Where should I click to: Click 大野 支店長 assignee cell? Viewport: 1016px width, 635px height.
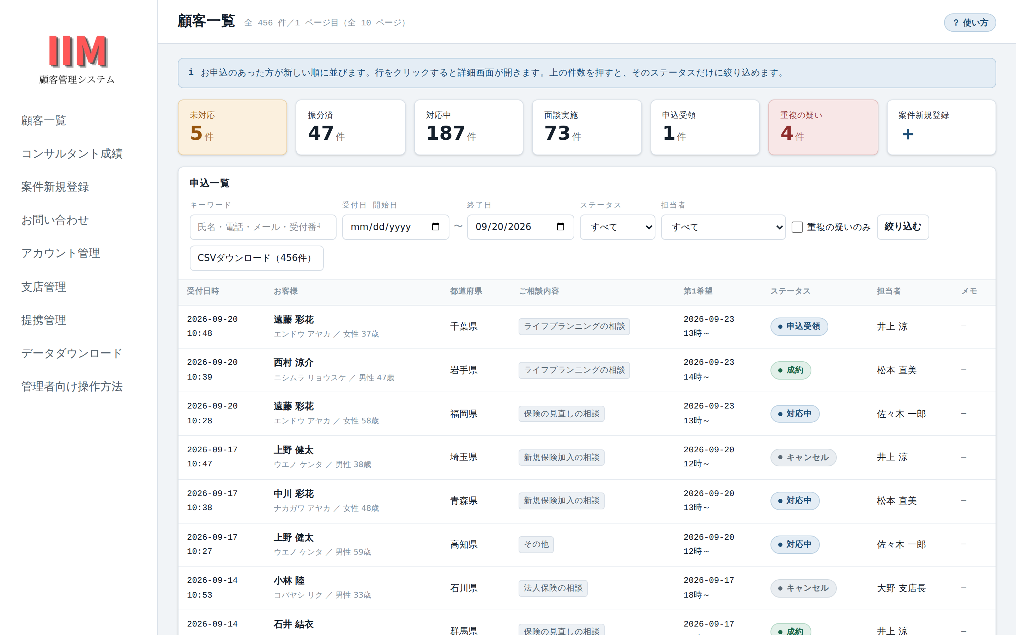pyautogui.click(x=901, y=588)
